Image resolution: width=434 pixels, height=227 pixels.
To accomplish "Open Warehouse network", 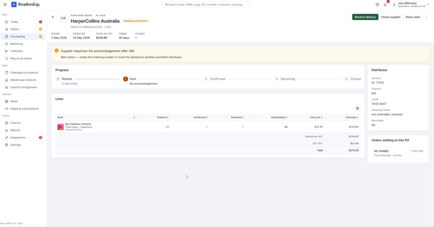I will 22,80.
